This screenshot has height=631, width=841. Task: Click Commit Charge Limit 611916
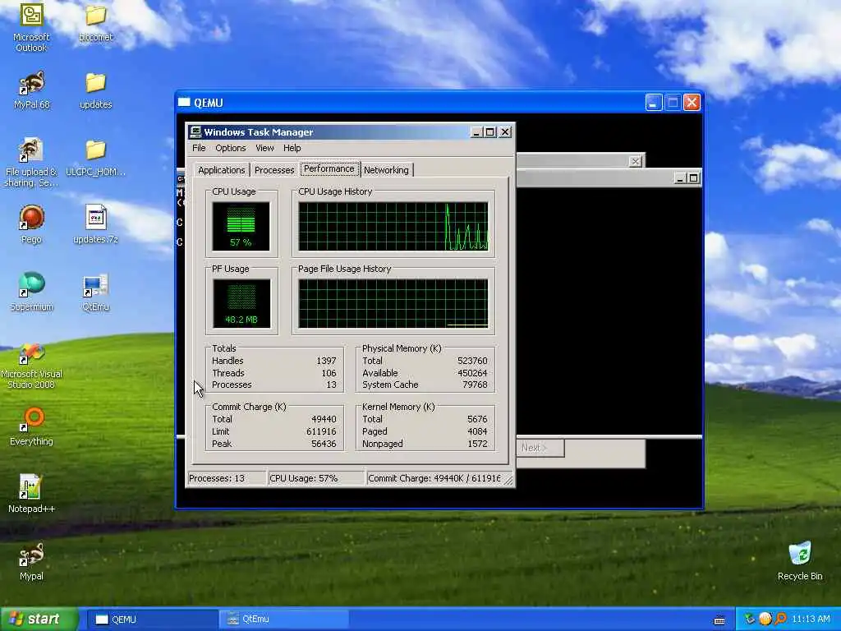(x=321, y=431)
